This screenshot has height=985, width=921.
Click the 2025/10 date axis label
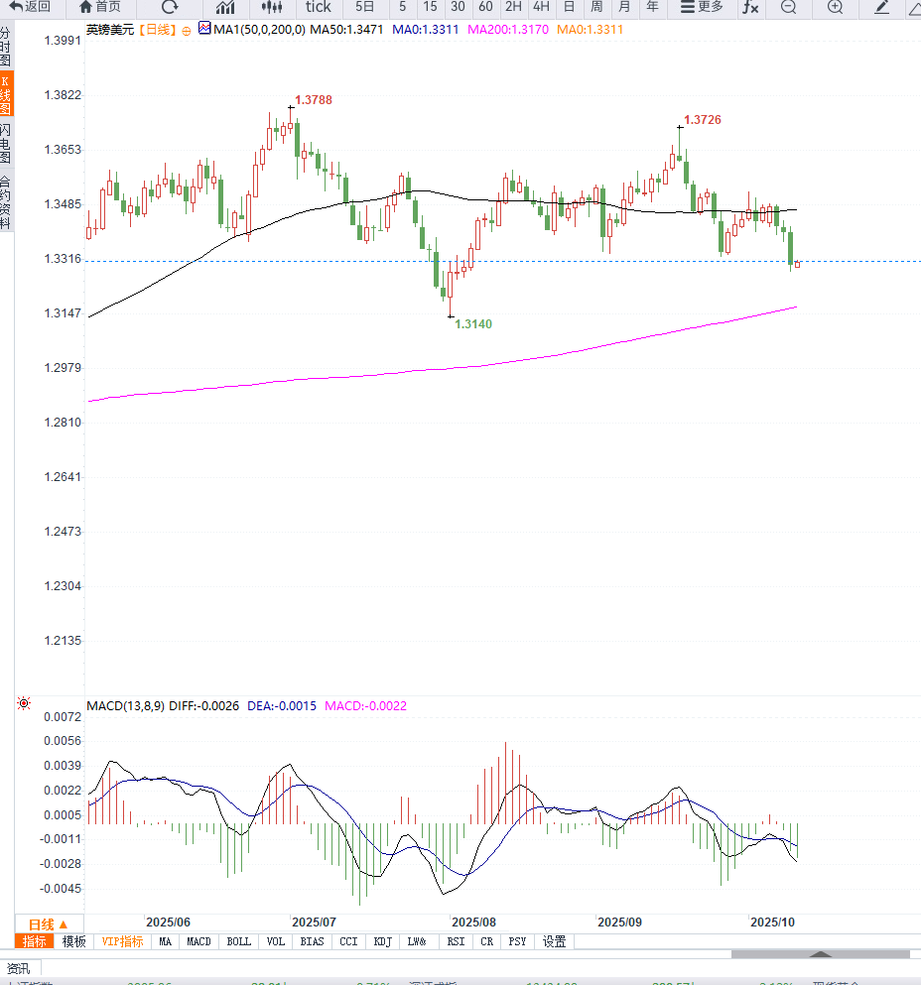(773, 923)
